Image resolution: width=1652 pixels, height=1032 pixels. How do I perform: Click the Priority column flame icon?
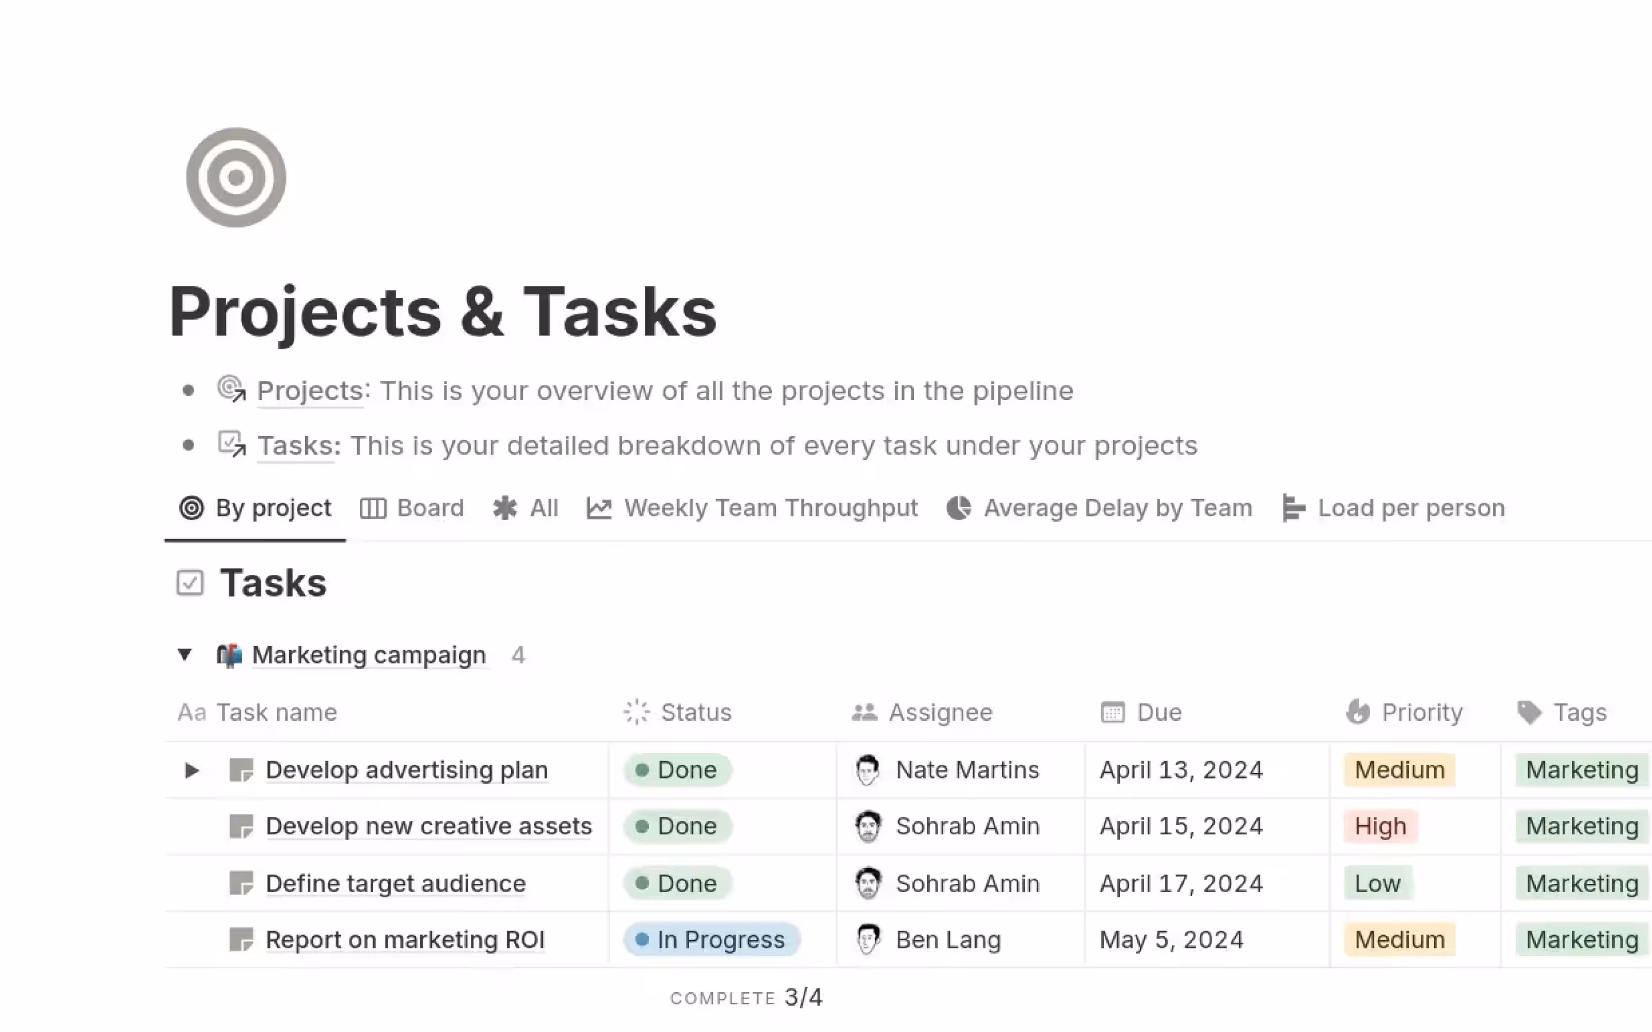click(x=1357, y=712)
